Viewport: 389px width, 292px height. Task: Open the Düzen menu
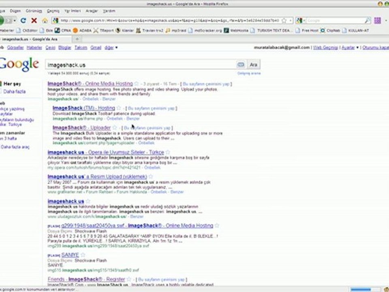(15, 11)
